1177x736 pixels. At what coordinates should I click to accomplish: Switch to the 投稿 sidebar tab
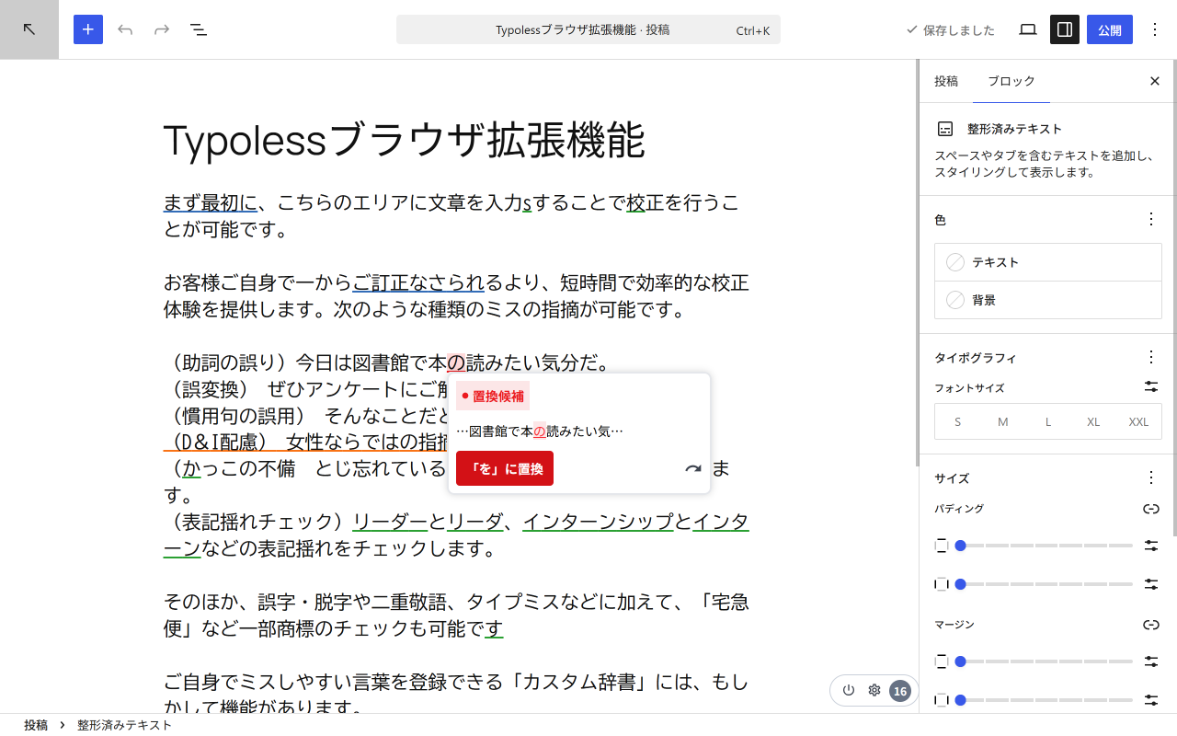coord(946,81)
